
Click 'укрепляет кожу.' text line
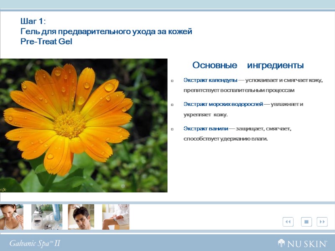[206, 115]
